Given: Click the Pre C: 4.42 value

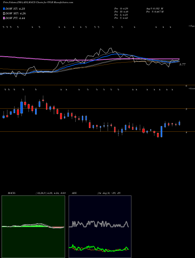Looking at the screenshot, I should tap(121, 18).
